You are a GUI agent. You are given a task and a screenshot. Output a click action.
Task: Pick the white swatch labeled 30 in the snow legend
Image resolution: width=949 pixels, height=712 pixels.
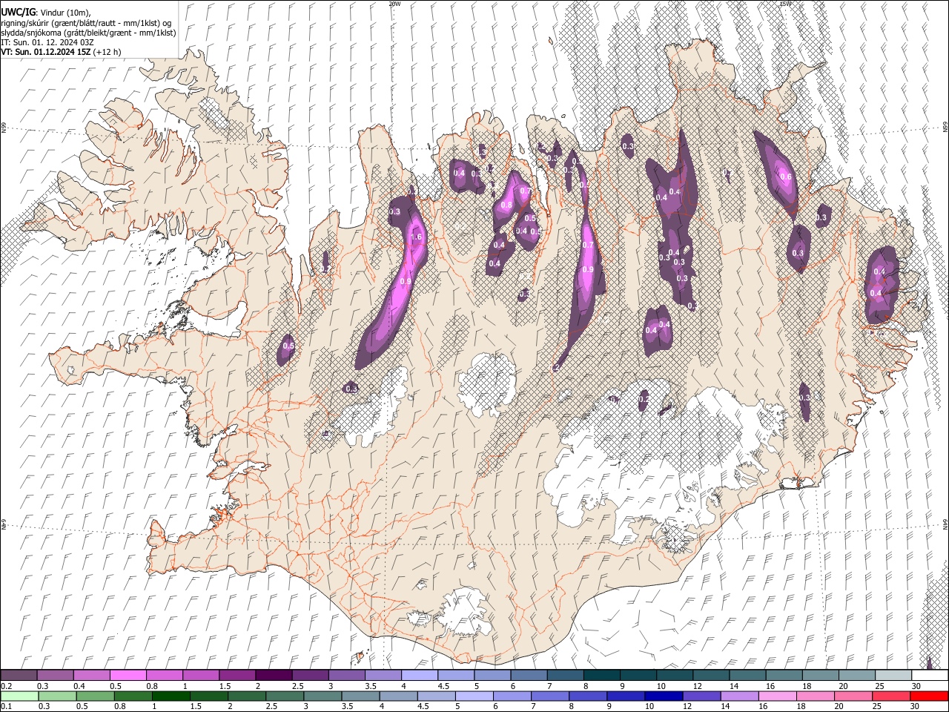tap(930, 676)
